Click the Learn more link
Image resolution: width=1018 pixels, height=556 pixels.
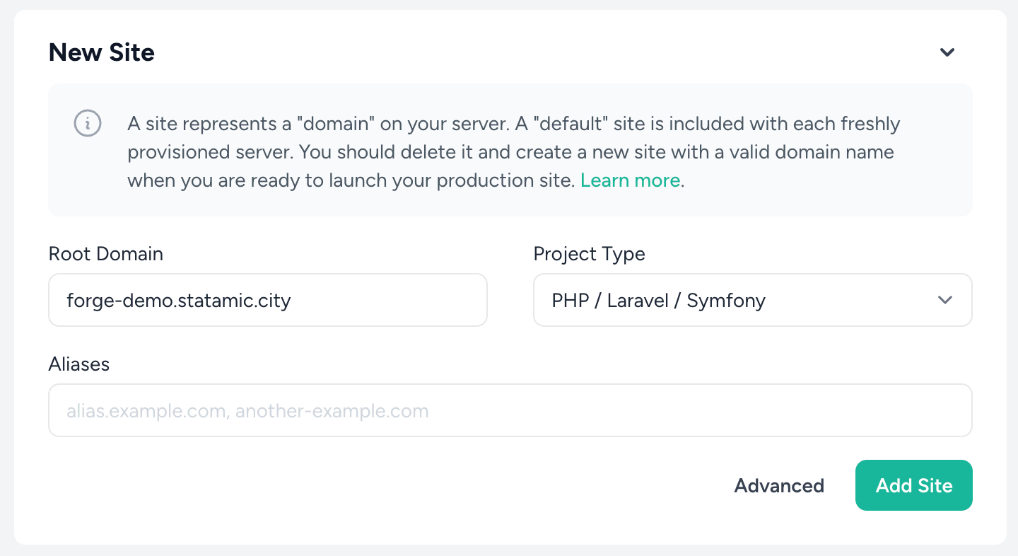630,180
